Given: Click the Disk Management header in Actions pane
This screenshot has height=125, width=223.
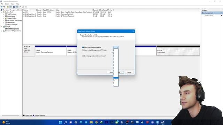Looking at the screenshot, I should tap(212, 13).
